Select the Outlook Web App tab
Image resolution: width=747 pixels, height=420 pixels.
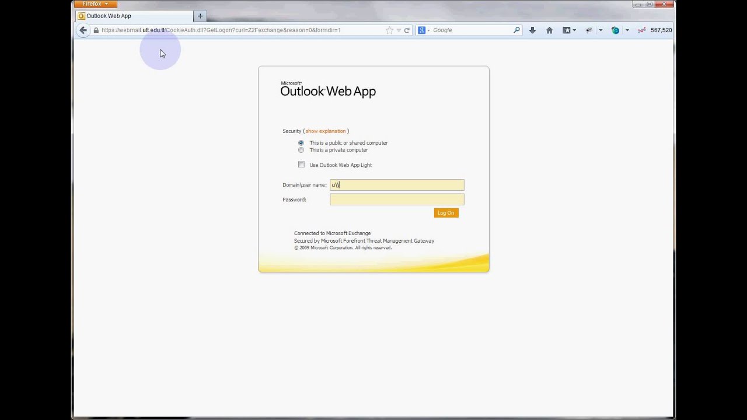[135, 16]
